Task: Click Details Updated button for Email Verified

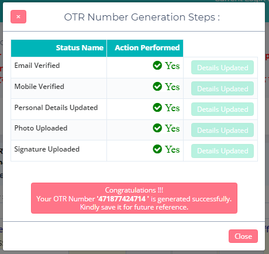Action: tap(222, 67)
